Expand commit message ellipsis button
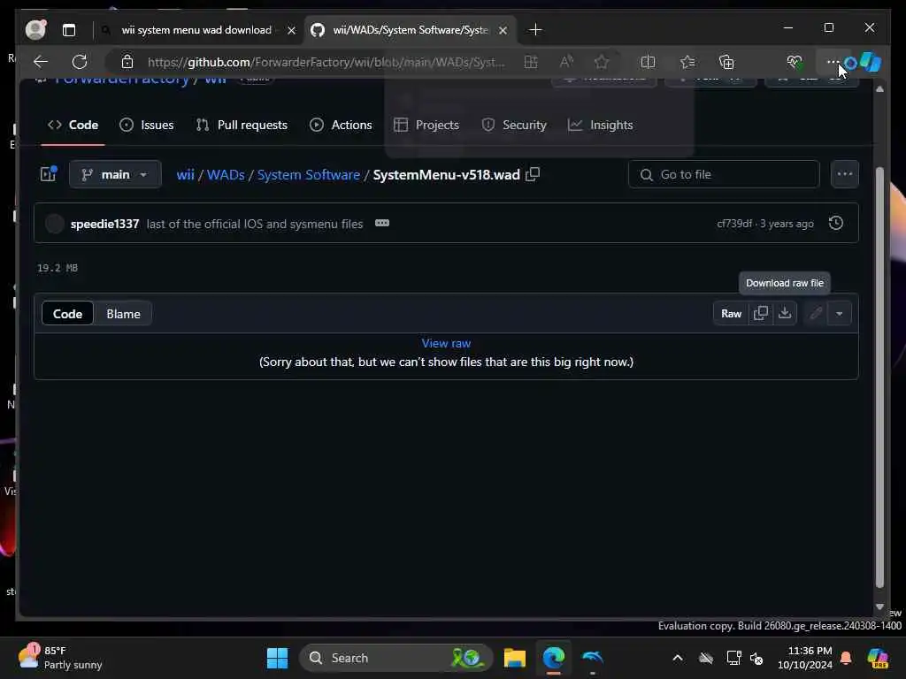This screenshot has width=906, height=679. 382,223
